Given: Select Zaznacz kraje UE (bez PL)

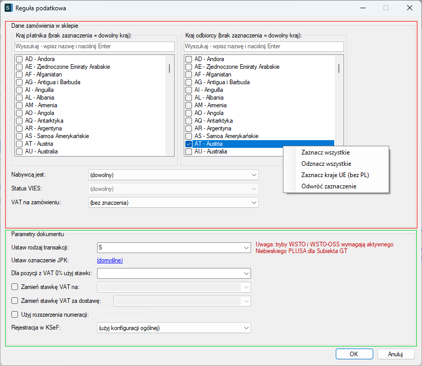Looking at the screenshot, I should click(x=335, y=175).
